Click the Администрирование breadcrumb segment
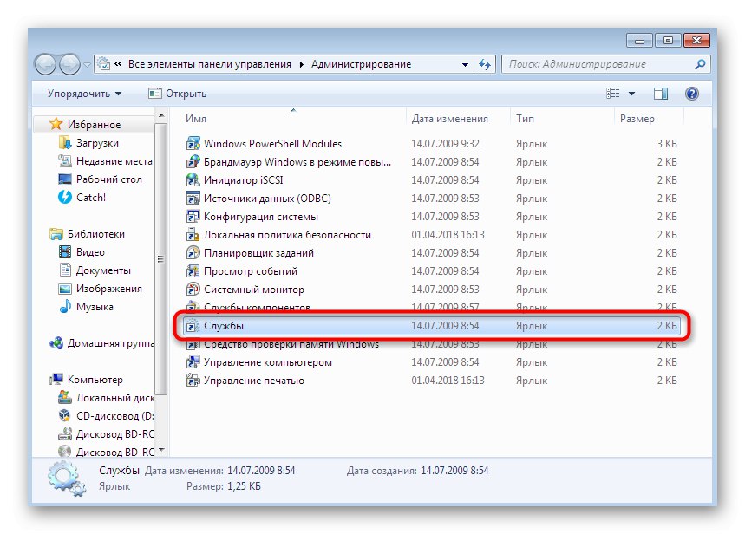Viewport: 745px width, 534px height. click(361, 64)
